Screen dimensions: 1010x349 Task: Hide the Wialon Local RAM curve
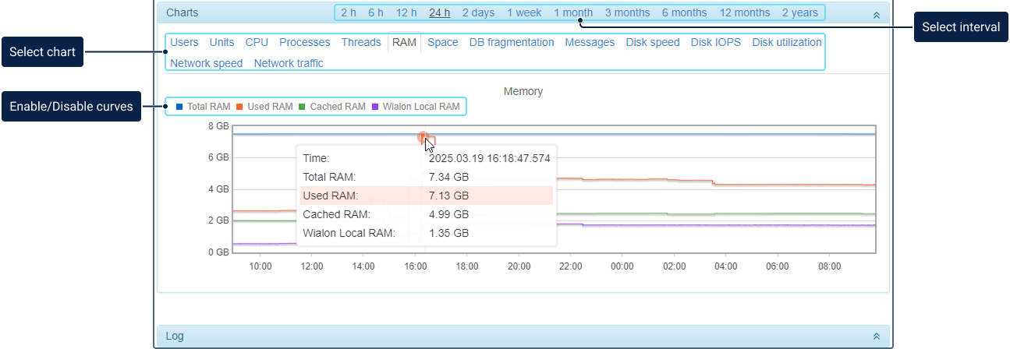tap(420, 107)
